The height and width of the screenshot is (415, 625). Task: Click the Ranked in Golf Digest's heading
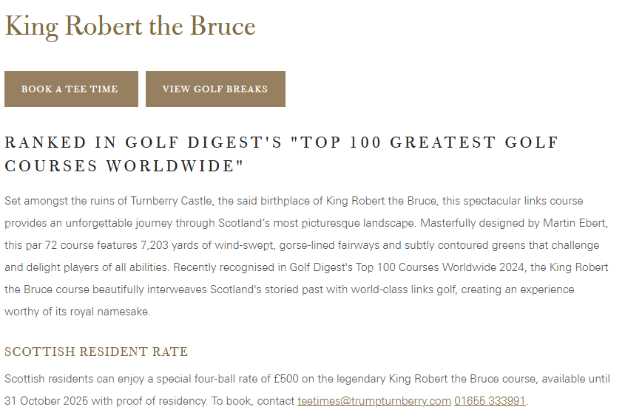(x=281, y=143)
